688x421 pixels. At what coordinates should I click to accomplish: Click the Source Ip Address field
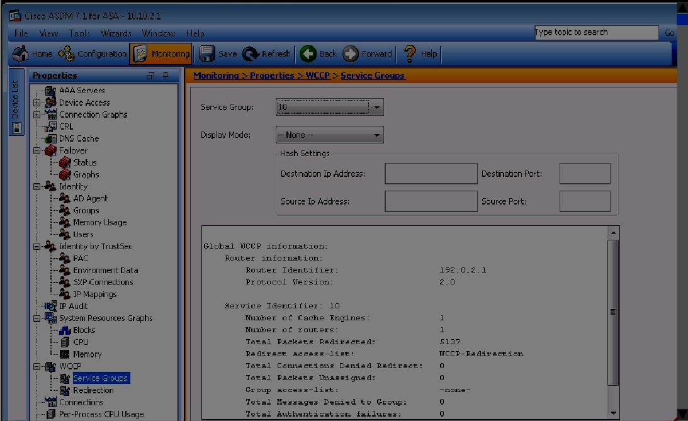[431, 201]
